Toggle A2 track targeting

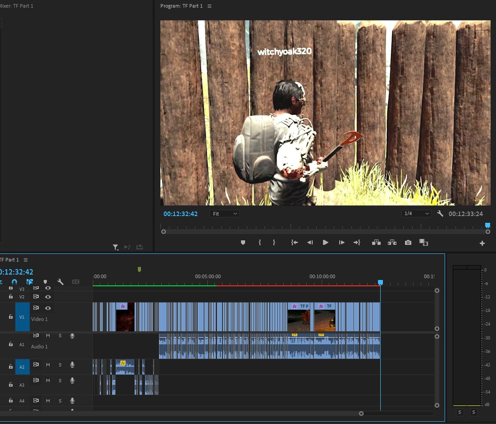22,367
